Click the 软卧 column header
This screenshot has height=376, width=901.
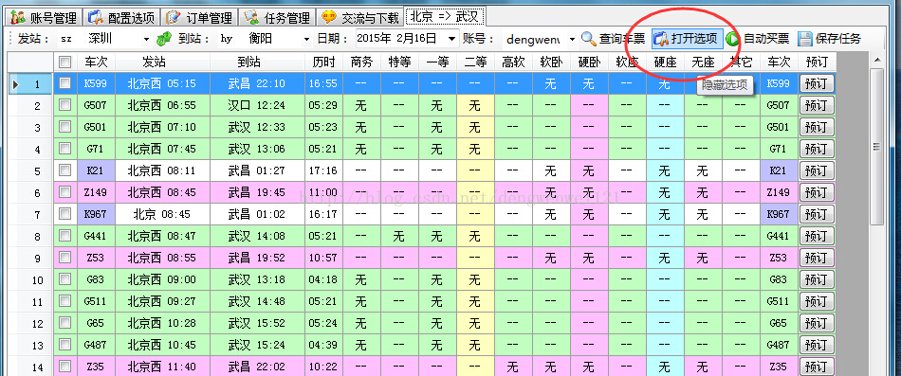(x=551, y=62)
